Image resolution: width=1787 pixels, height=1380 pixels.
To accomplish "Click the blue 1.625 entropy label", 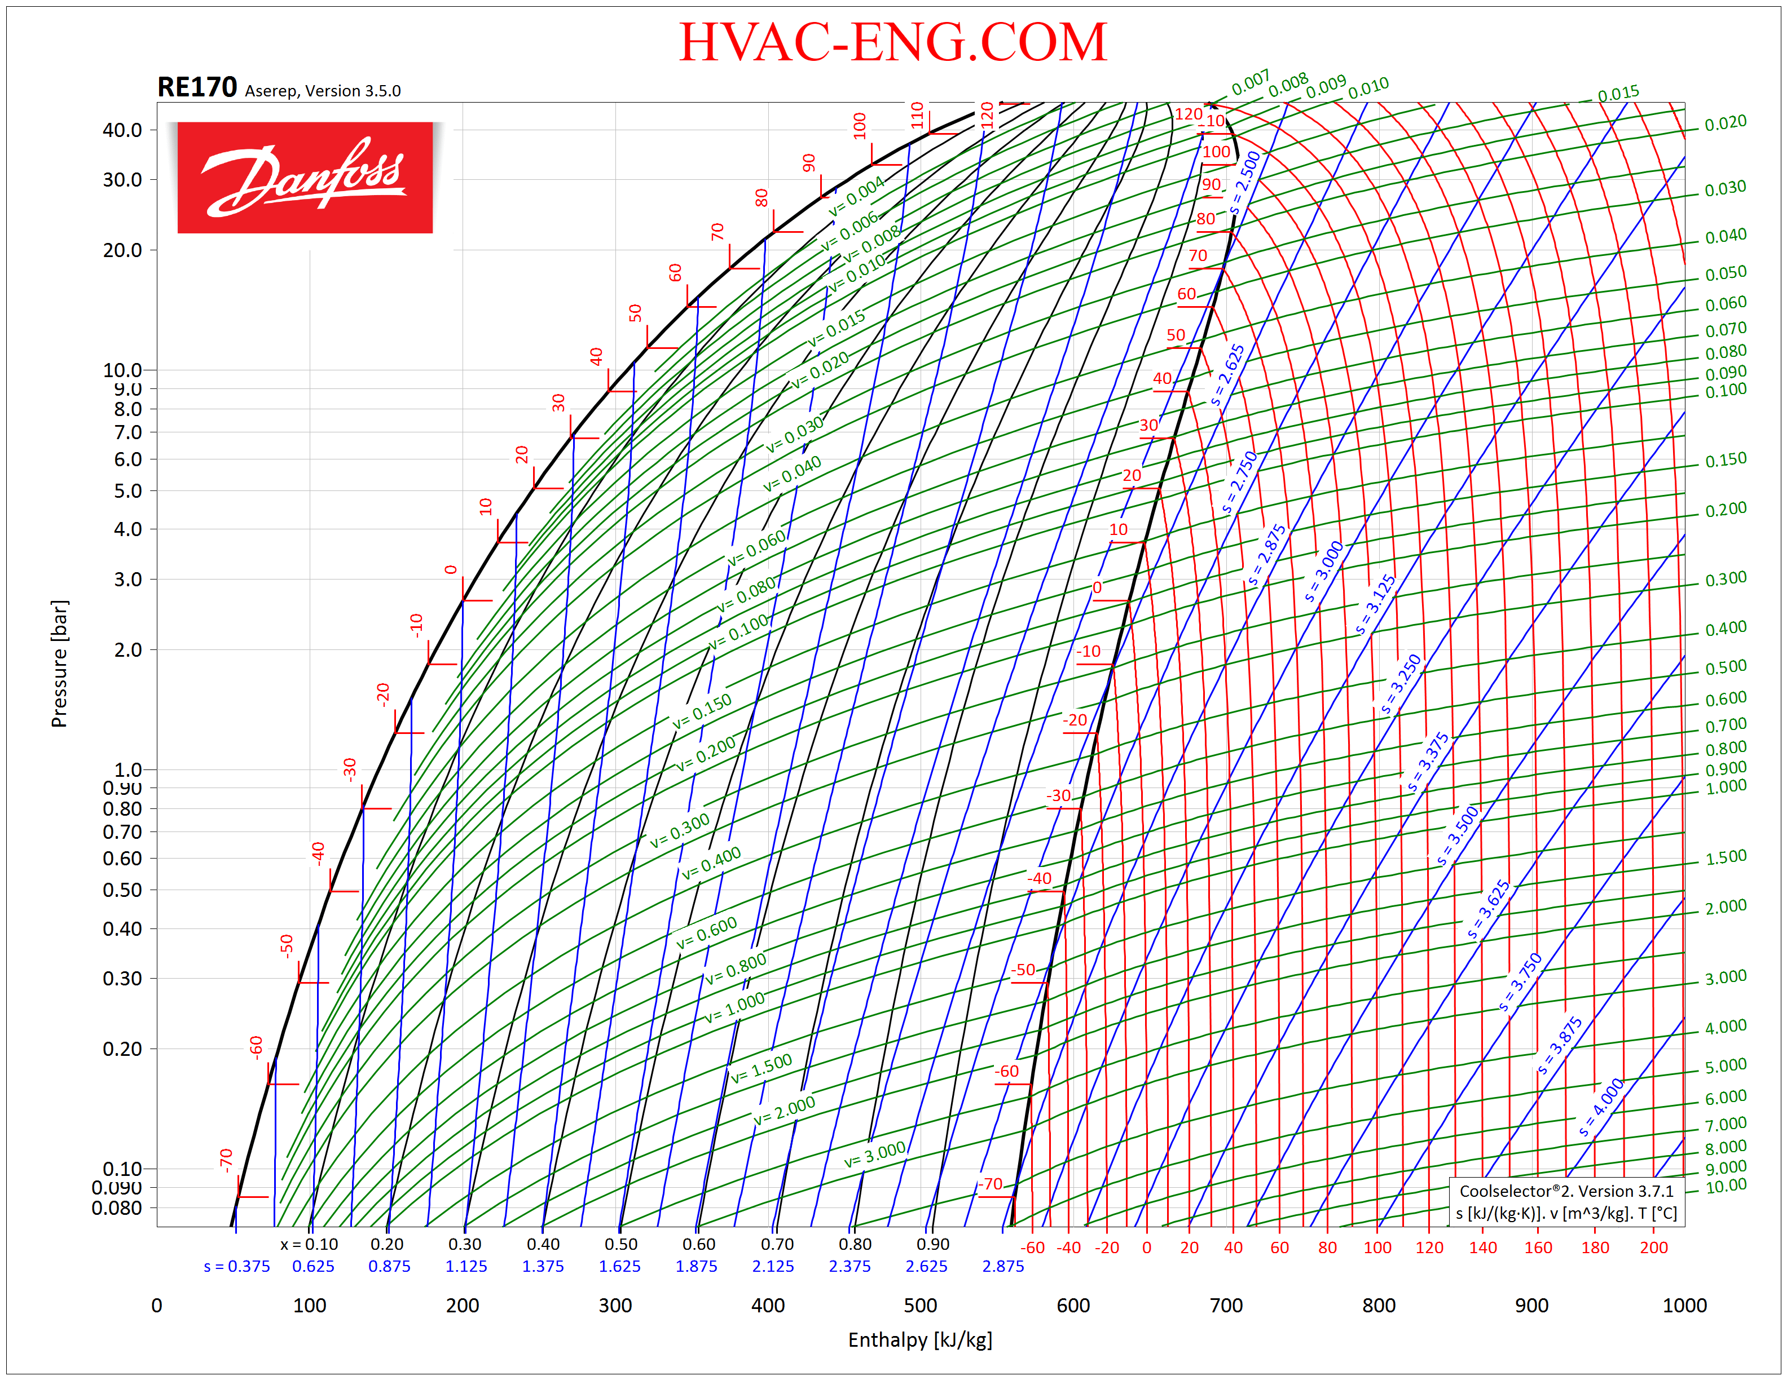I will [x=619, y=1266].
